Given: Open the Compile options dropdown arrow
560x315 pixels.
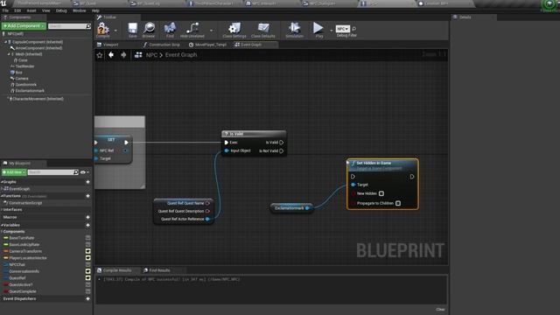Looking at the screenshot, I should click(115, 31).
